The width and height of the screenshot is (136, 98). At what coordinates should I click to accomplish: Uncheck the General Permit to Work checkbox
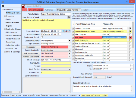pos(130,31)
